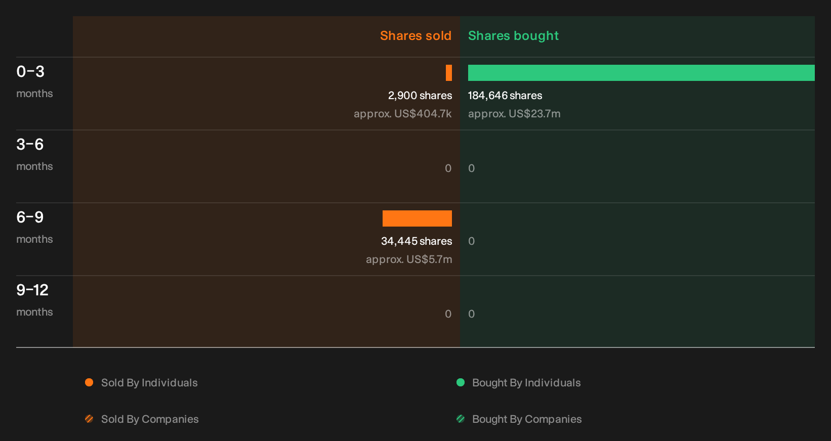
Task: Select the '2,900 shares' value
Action: pyautogui.click(x=420, y=96)
